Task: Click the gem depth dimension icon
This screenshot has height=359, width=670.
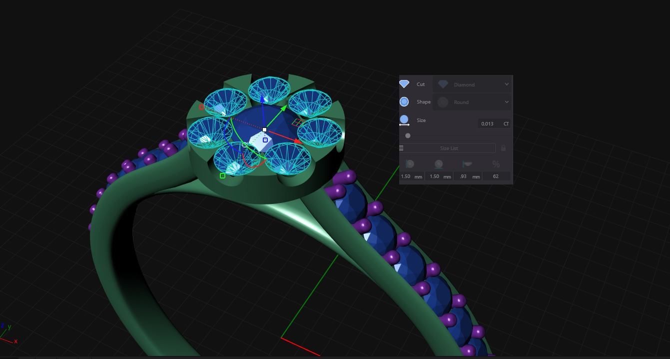Action: pos(467,164)
